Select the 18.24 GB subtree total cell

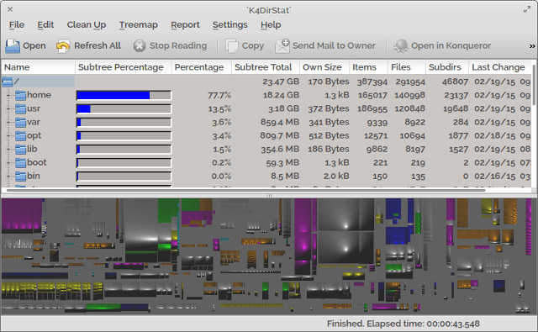coord(281,95)
